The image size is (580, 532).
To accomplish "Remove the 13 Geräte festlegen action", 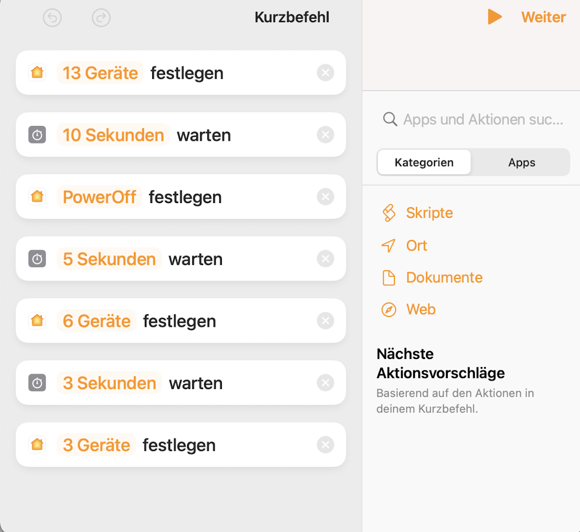I will click(x=325, y=73).
